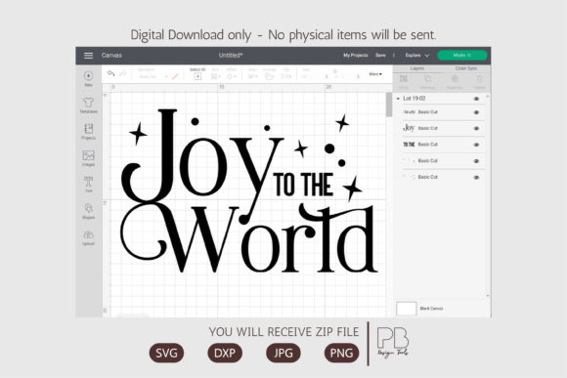
Task: Hide the TO THE layer
Action: coord(476,145)
